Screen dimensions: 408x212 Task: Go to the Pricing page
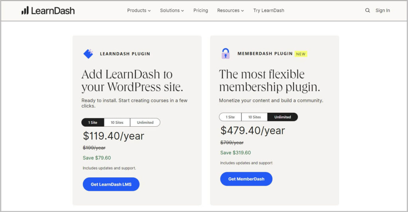click(x=200, y=10)
